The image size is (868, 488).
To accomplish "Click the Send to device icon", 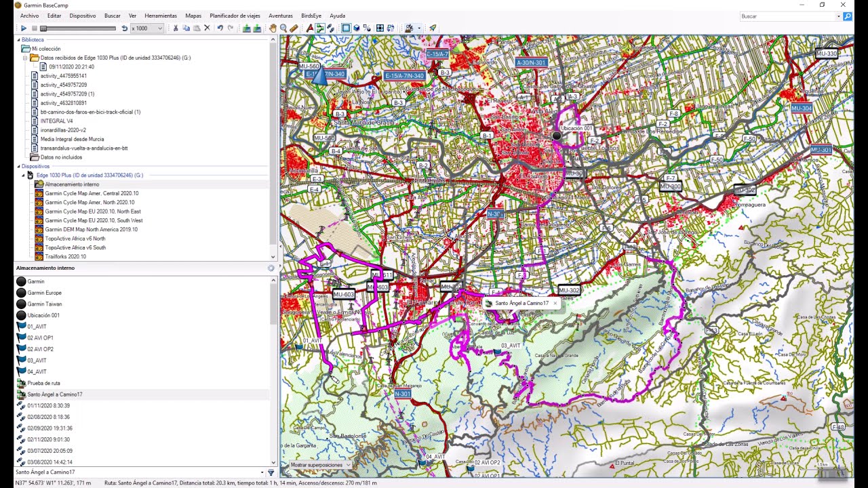I will (x=247, y=28).
